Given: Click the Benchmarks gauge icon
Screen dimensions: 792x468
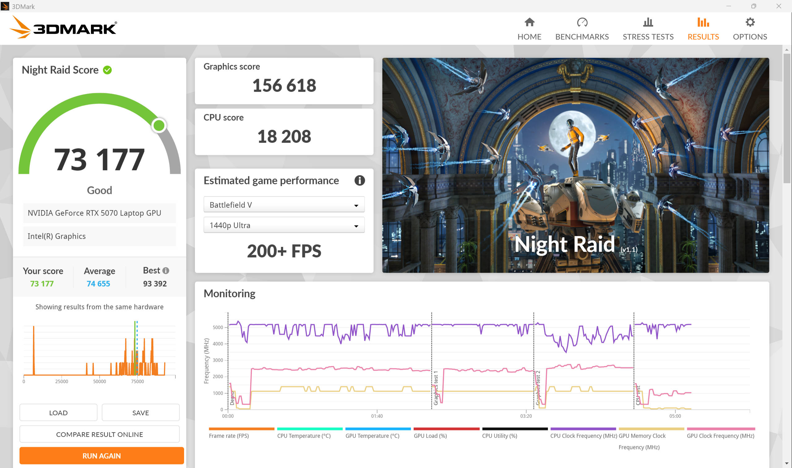Looking at the screenshot, I should [x=582, y=22].
